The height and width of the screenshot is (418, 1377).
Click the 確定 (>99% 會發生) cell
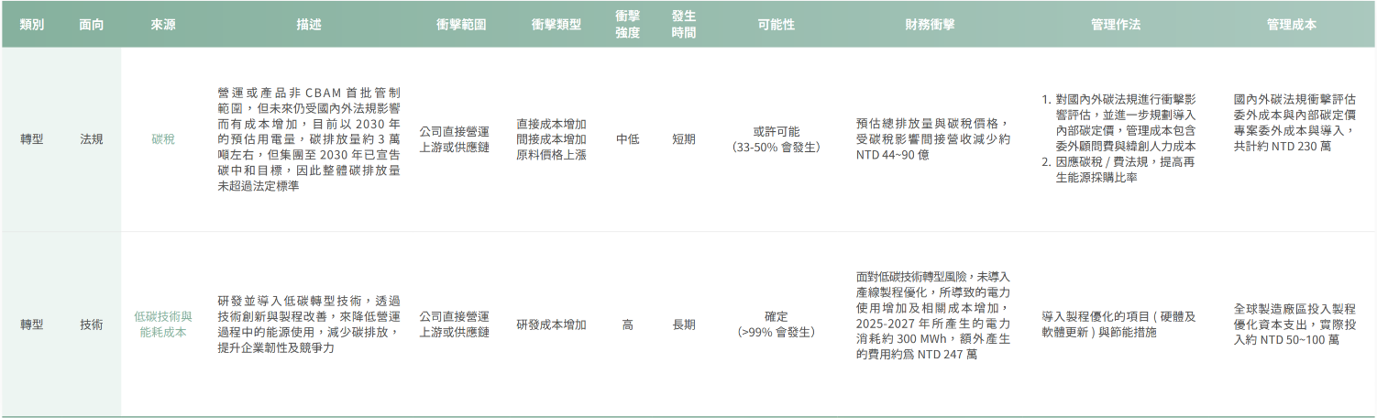coord(777,324)
